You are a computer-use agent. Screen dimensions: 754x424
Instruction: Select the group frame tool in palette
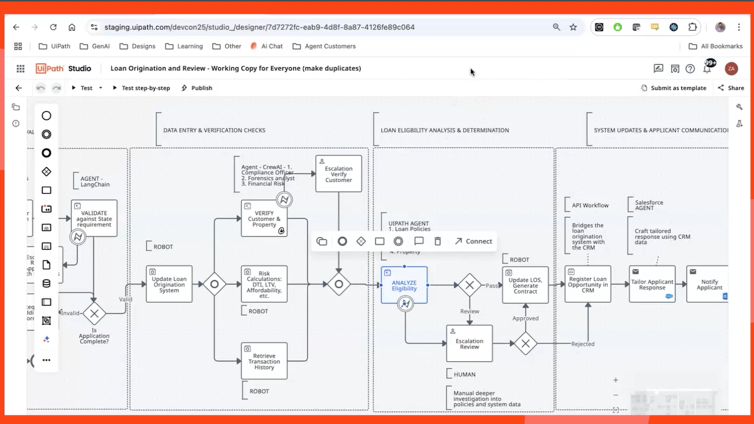coord(47,321)
